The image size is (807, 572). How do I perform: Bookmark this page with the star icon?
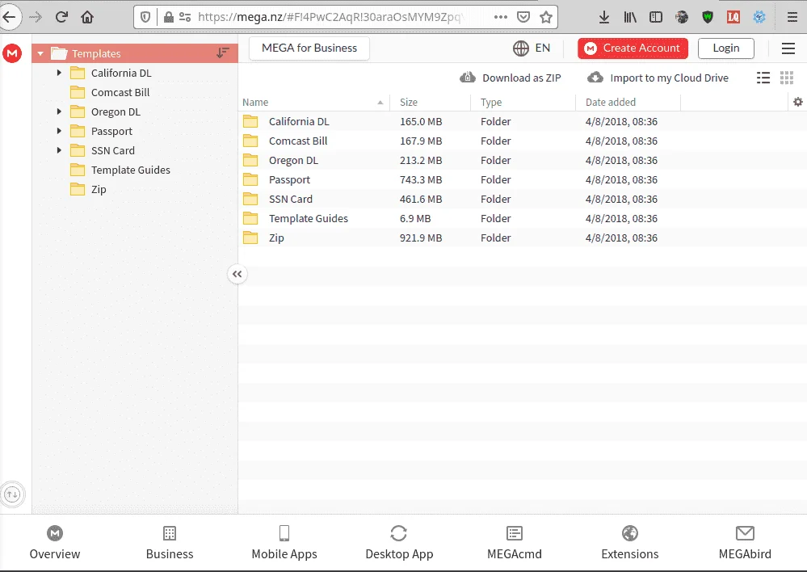pos(546,18)
